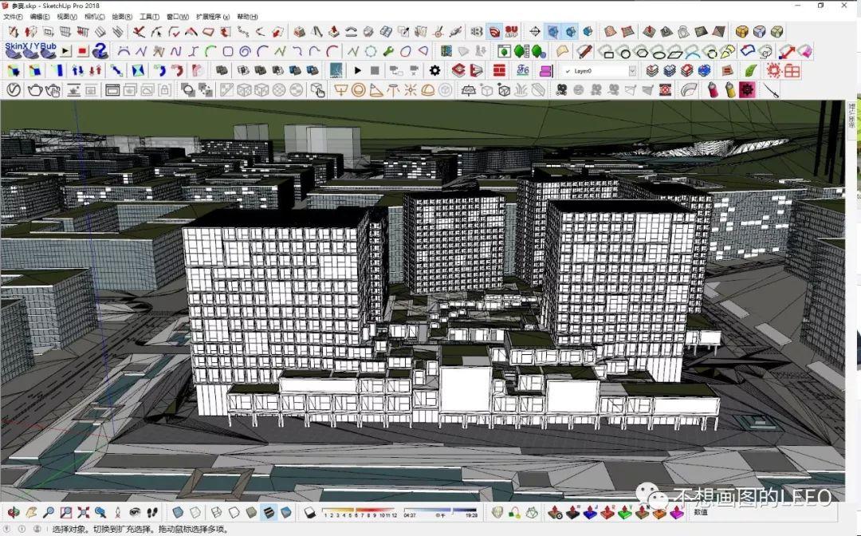Open the 文件(F) menu
Viewport: 861px width, 536px height.
pyautogui.click(x=13, y=17)
